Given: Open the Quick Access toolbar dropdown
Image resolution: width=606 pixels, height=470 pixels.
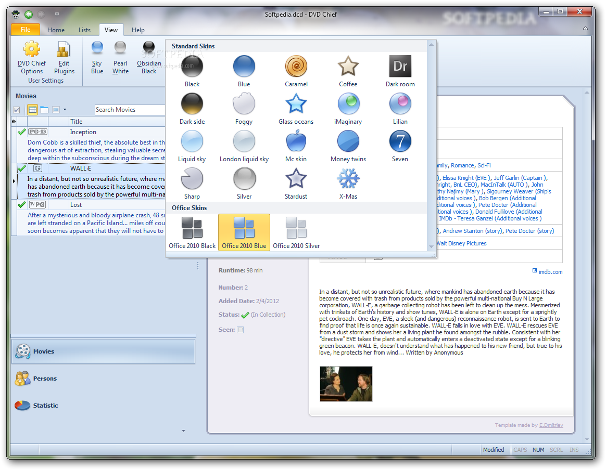Looking at the screenshot, I should (57, 14).
